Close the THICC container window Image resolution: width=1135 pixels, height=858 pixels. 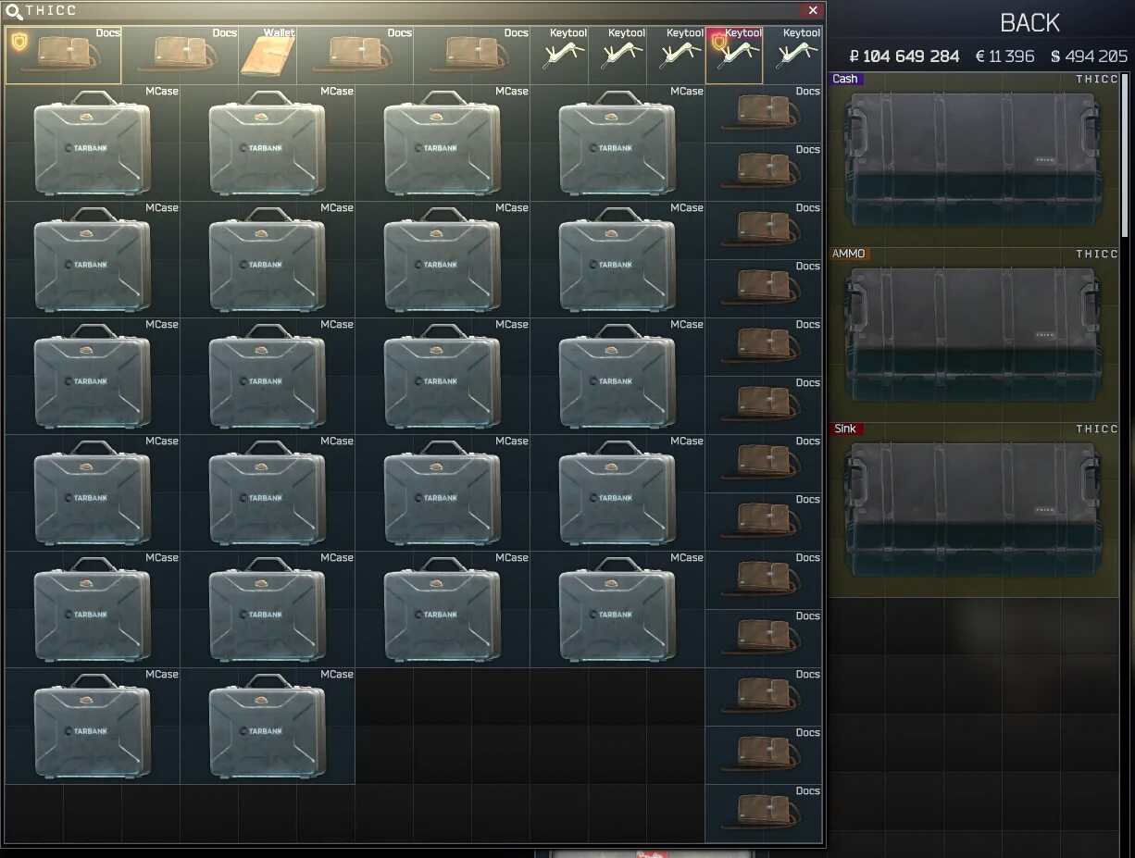813,10
